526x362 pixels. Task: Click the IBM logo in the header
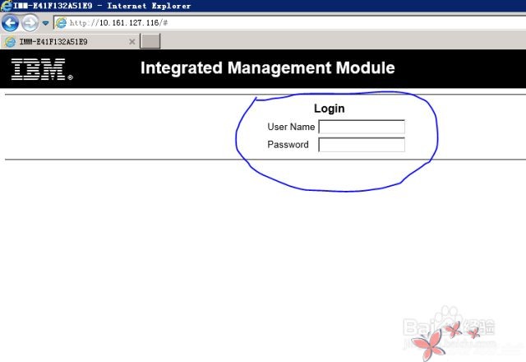click(x=42, y=69)
